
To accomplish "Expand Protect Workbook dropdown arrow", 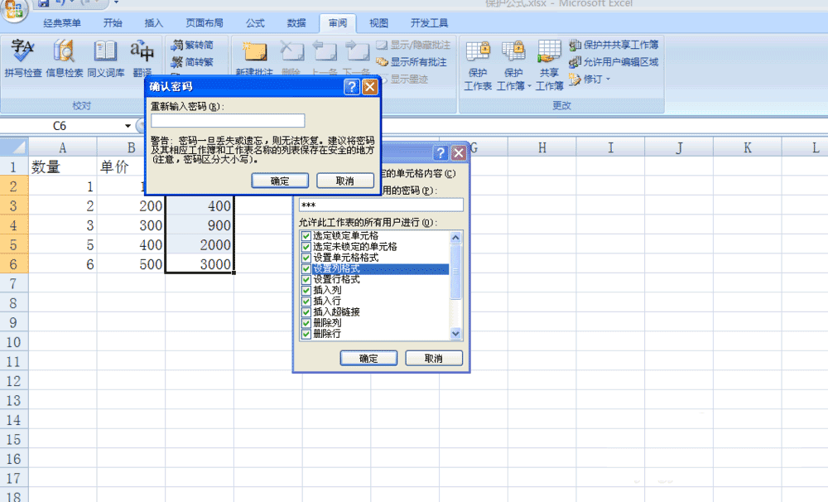I will click(529, 86).
